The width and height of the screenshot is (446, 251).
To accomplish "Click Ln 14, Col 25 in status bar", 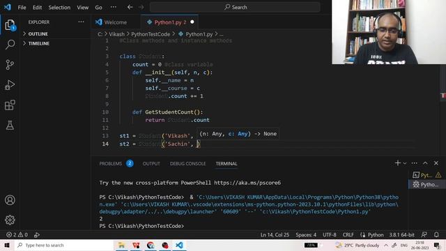I will [x=275, y=235].
